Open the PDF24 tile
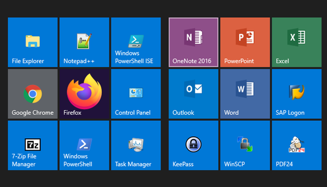327x187 pixels. point(297,145)
